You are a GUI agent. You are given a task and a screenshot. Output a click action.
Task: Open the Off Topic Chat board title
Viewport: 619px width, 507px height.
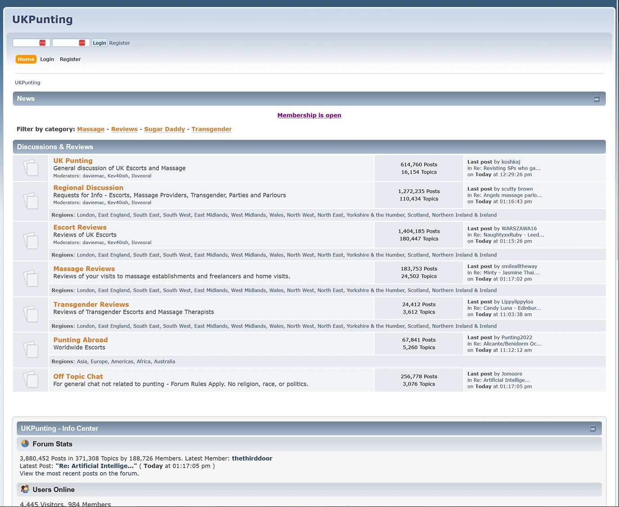click(78, 377)
